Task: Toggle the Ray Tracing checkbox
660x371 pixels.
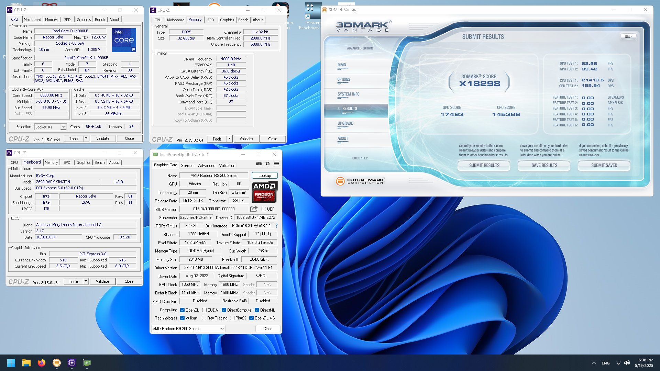Action: coord(204,318)
